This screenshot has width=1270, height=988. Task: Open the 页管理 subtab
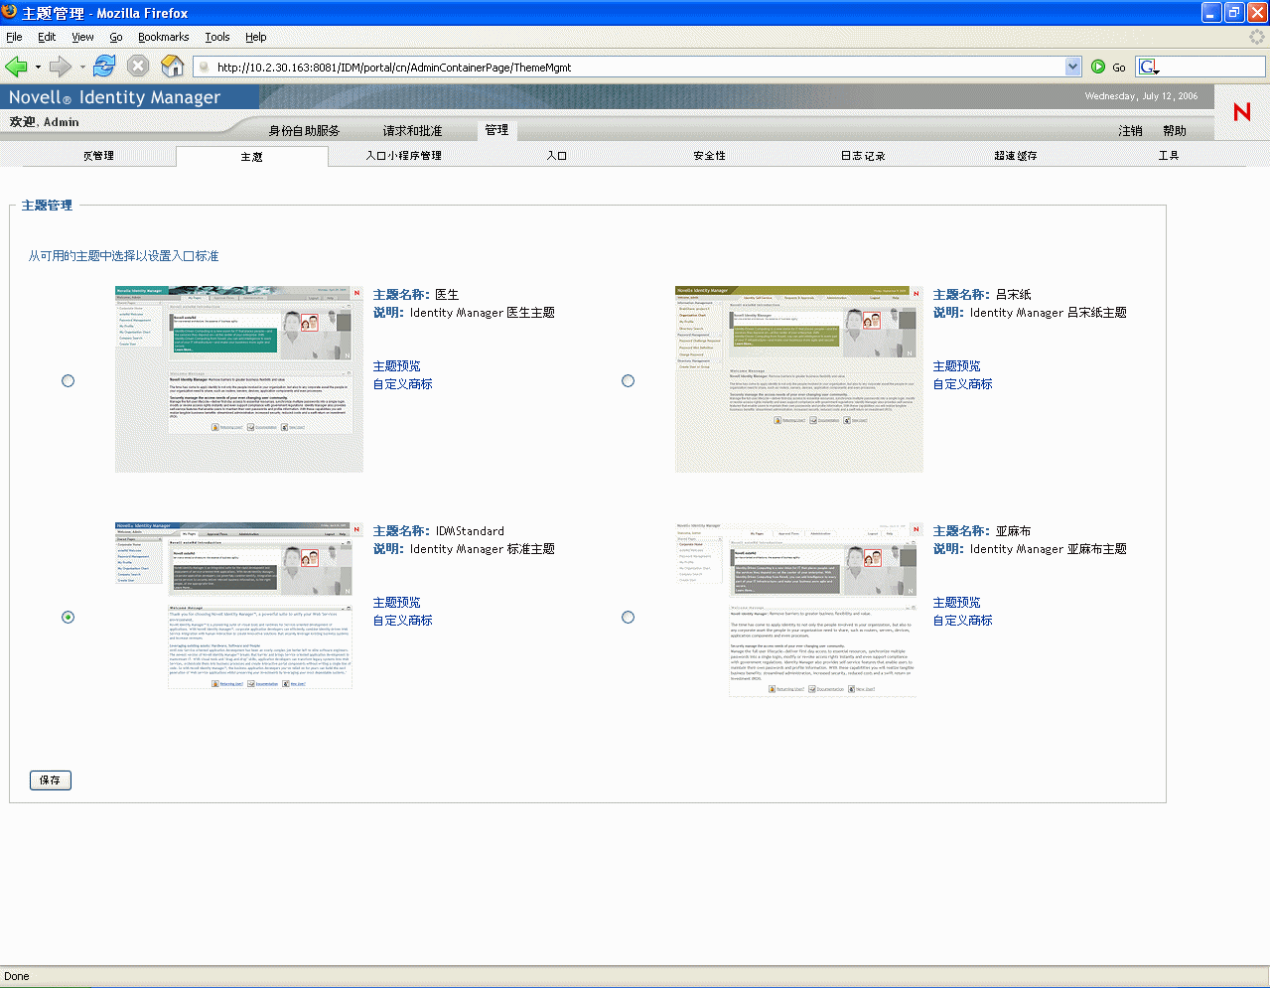pos(98,156)
